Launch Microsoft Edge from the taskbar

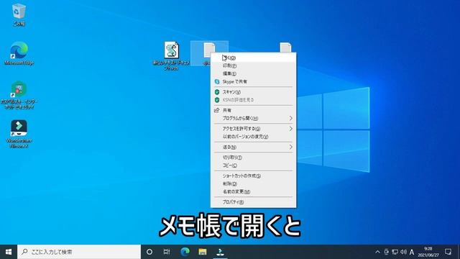[185, 252]
